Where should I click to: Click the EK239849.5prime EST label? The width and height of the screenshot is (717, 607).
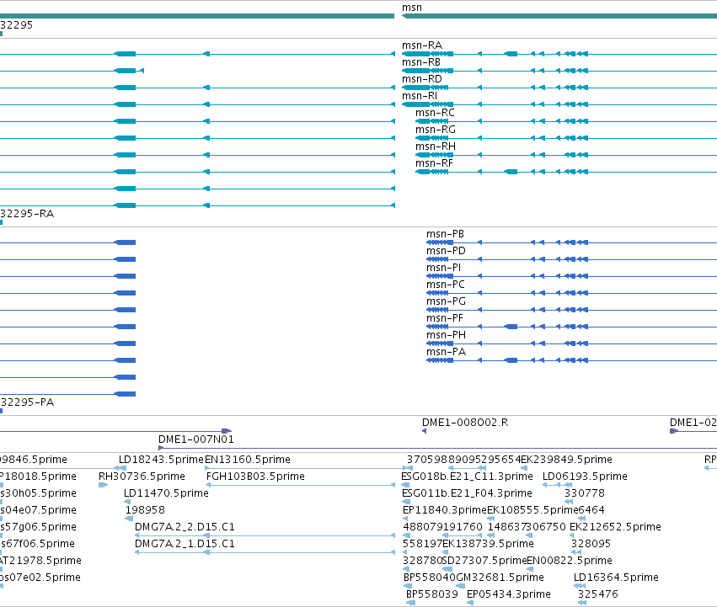pyautogui.click(x=566, y=460)
